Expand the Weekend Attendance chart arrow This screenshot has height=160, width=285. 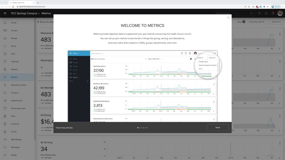[279, 49]
